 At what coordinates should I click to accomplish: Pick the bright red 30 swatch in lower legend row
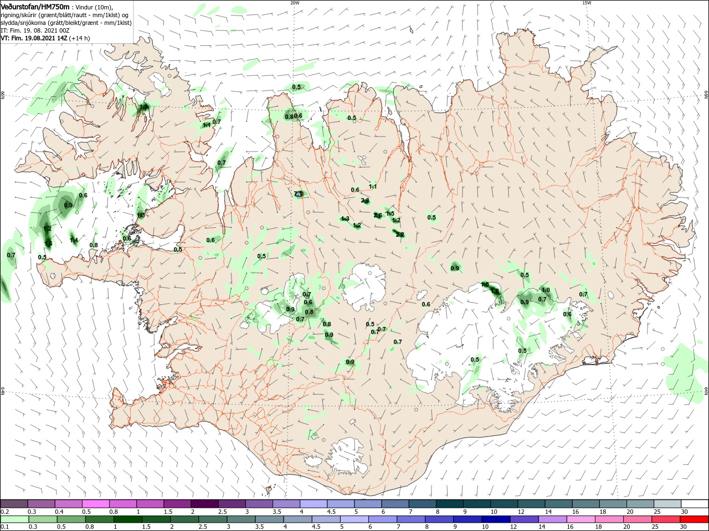coord(694,519)
